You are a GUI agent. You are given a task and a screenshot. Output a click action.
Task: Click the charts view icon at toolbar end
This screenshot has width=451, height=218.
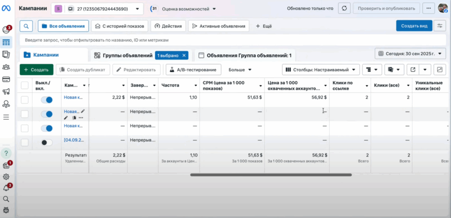pyautogui.click(x=440, y=69)
